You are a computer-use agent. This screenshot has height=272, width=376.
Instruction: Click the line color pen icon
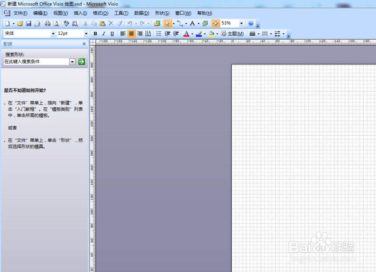199,34
